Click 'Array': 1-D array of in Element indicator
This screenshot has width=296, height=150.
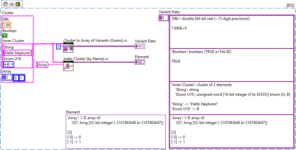pos(84,118)
